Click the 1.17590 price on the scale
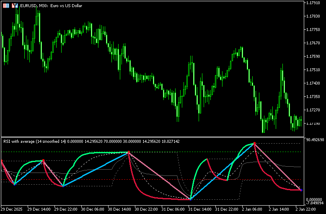Screen dimensions: 326x214 pos(314,57)
